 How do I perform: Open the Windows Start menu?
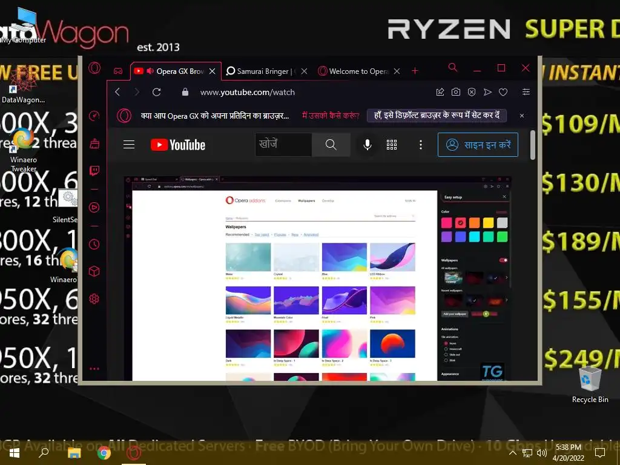point(15,453)
